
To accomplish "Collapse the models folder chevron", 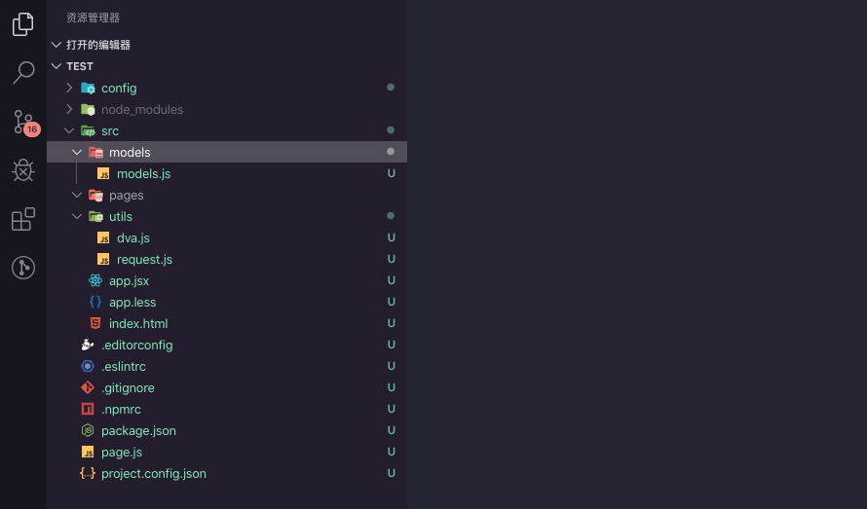I will point(77,152).
